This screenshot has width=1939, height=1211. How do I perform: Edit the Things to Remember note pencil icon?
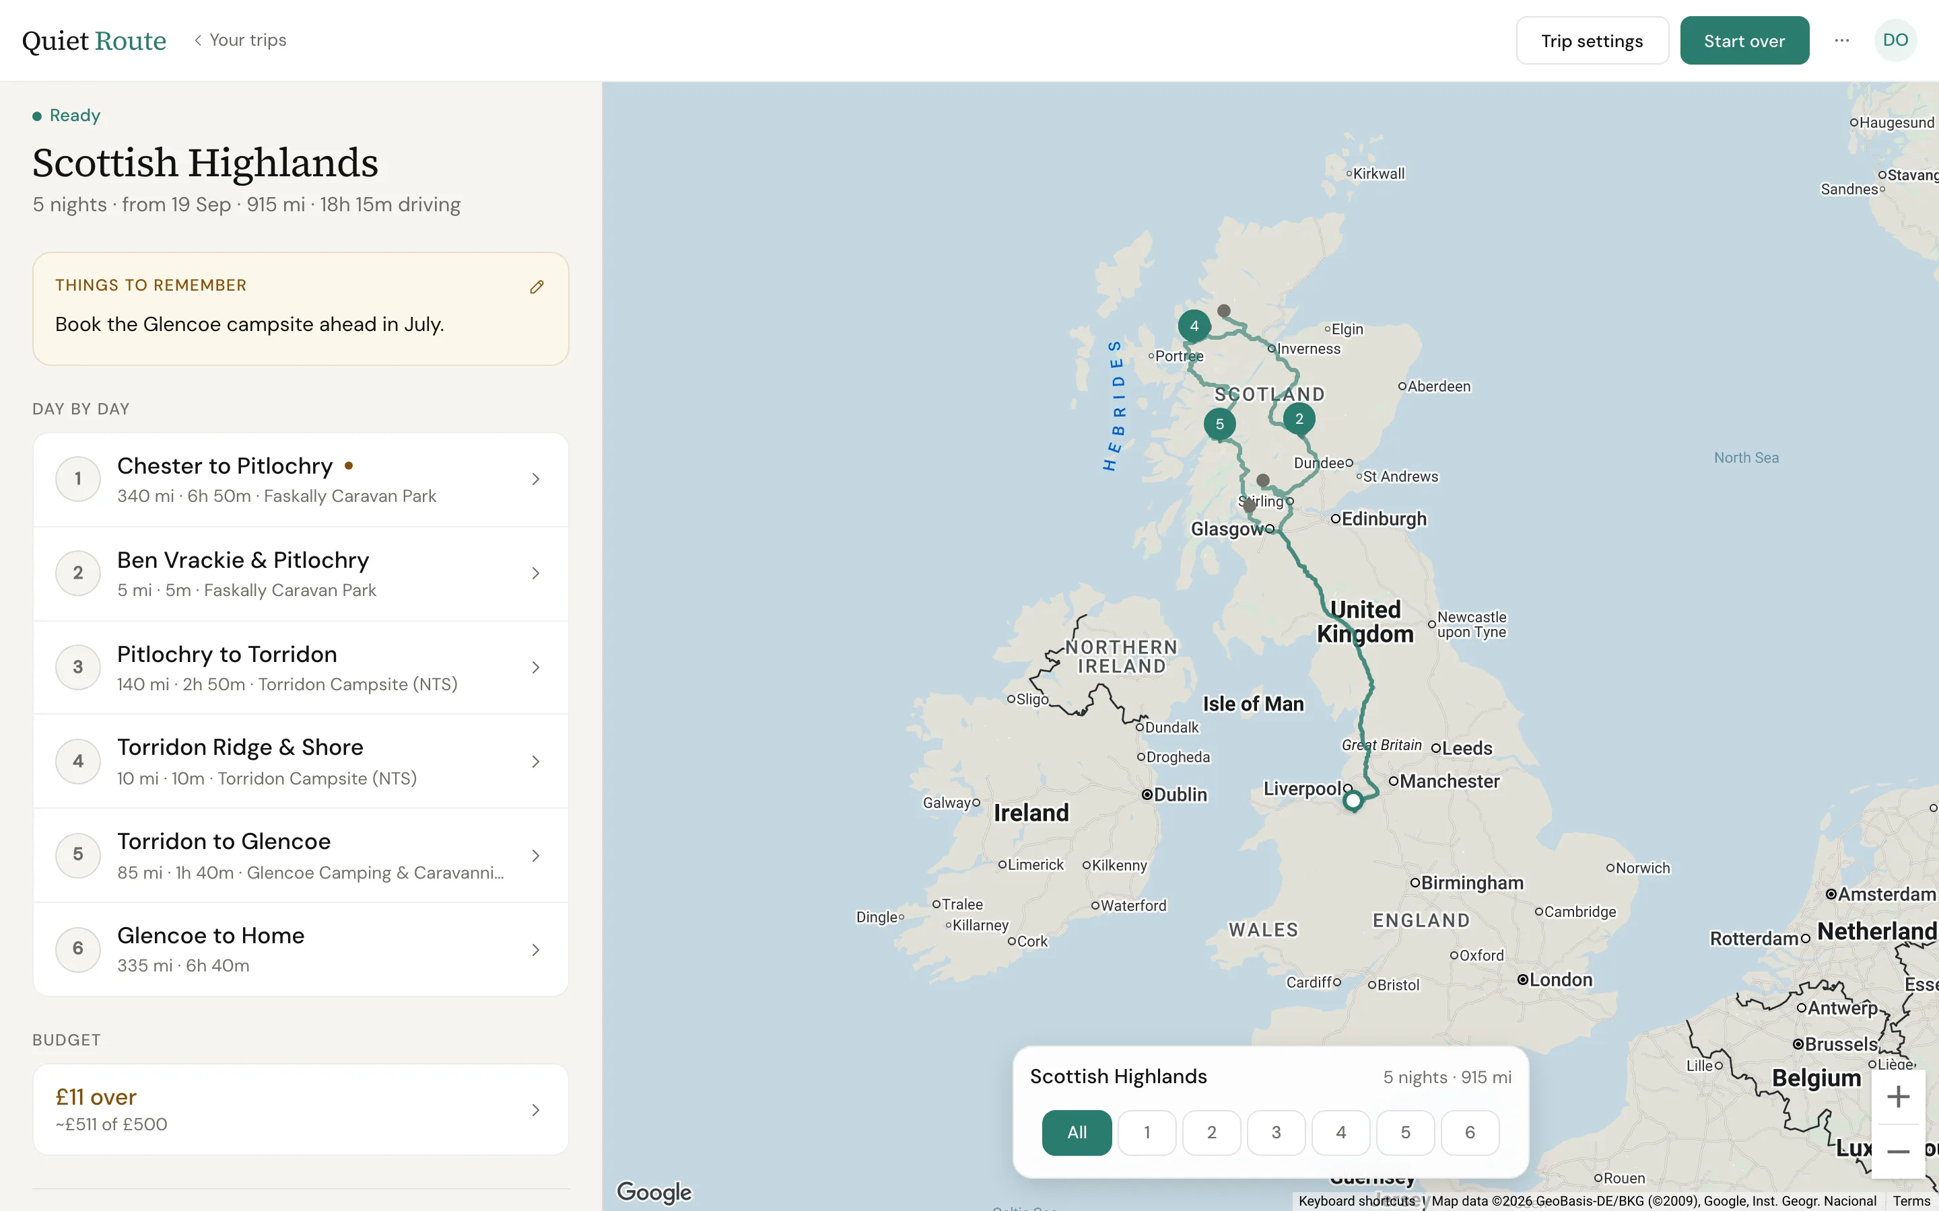pos(537,287)
